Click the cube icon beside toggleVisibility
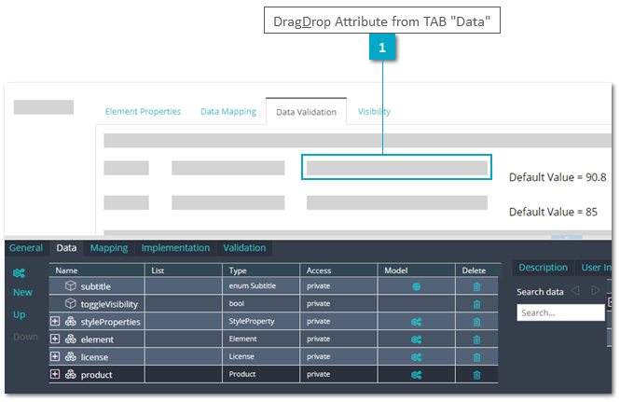Image resolution: width=620 pixels, height=402 pixels. tap(70, 303)
